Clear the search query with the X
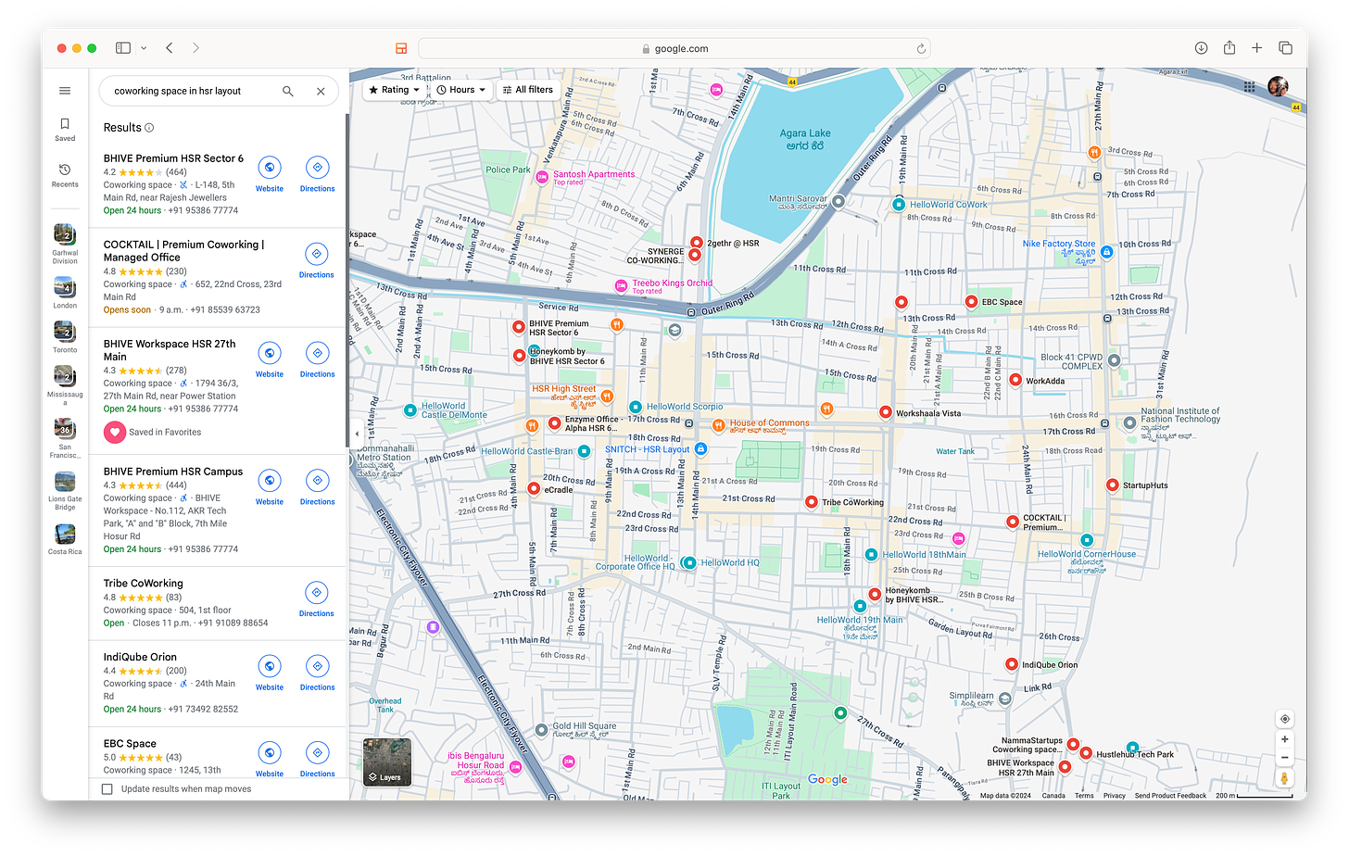Image resolution: width=1349 pixels, height=856 pixels. [x=321, y=91]
